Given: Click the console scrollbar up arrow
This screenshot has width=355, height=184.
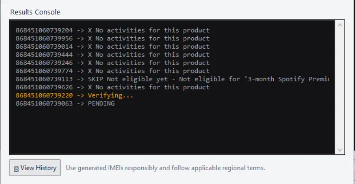Looking at the screenshot, I should click(340, 25).
